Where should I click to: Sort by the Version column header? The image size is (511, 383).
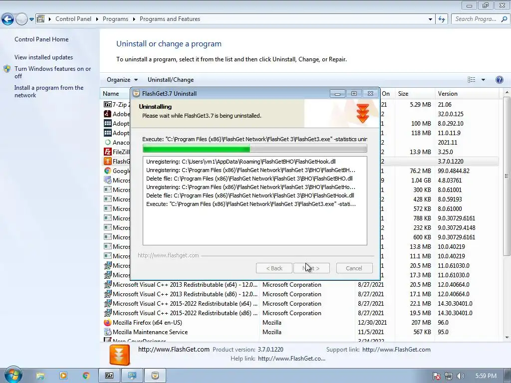click(448, 94)
